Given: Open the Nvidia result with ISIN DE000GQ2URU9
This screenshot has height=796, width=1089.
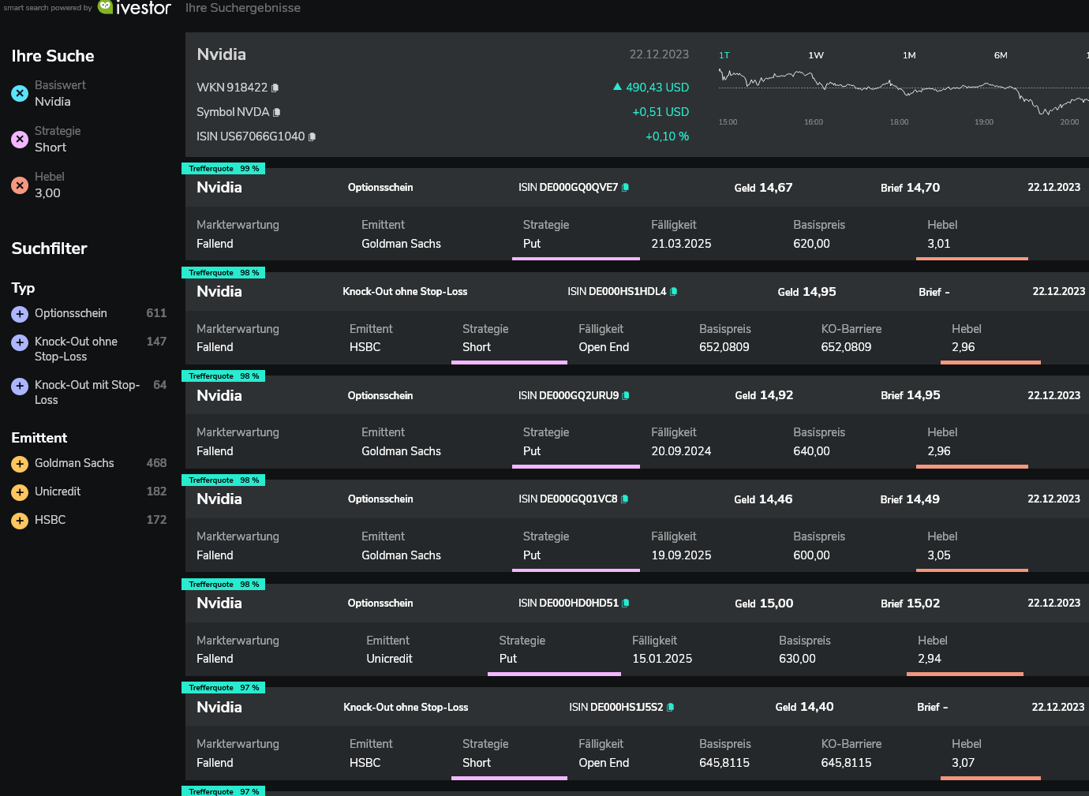Looking at the screenshot, I should click(219, 395).
